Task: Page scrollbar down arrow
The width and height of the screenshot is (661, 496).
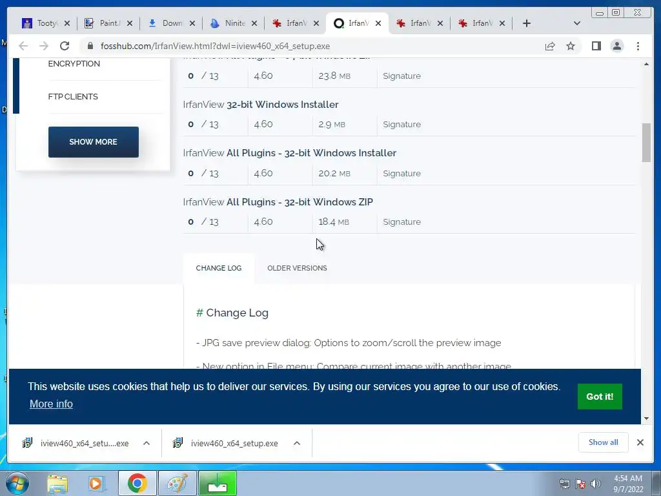Action: 646,418
